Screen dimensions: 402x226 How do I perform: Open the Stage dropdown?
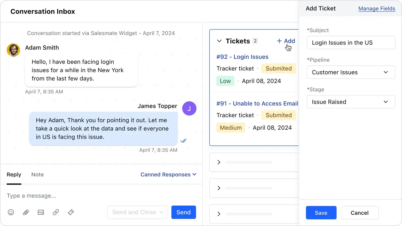click(351, 101)
